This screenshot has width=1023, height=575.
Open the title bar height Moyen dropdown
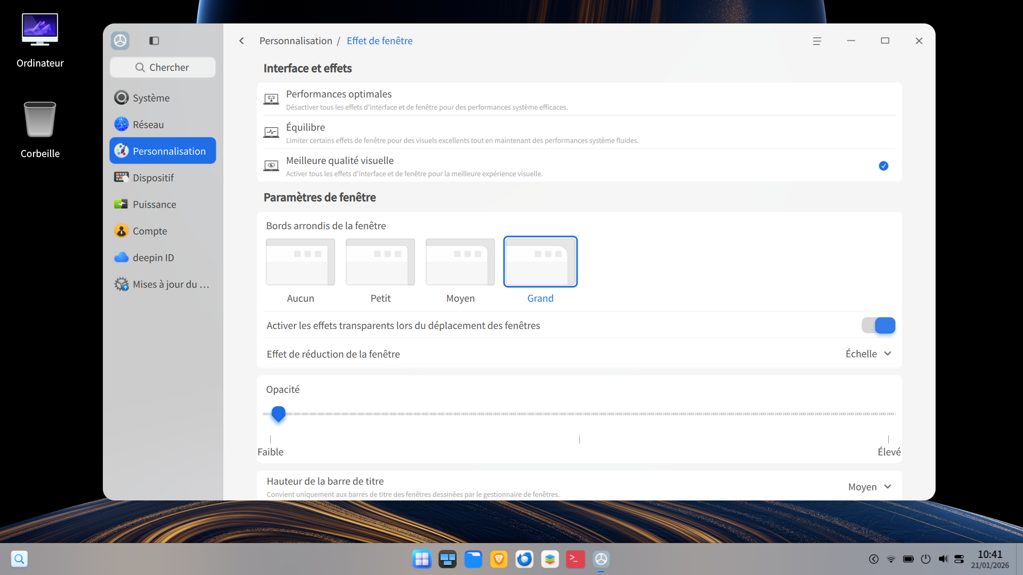click(x=870, y=487)
